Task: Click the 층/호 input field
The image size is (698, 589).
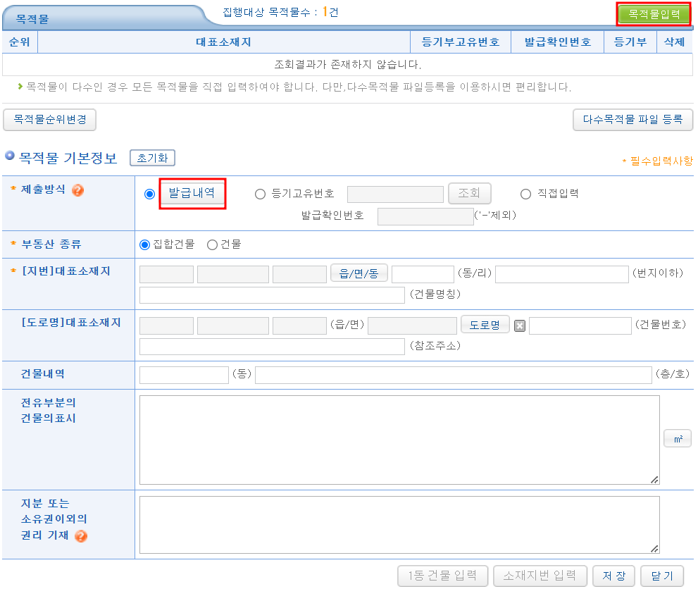Action: point(454,376)
